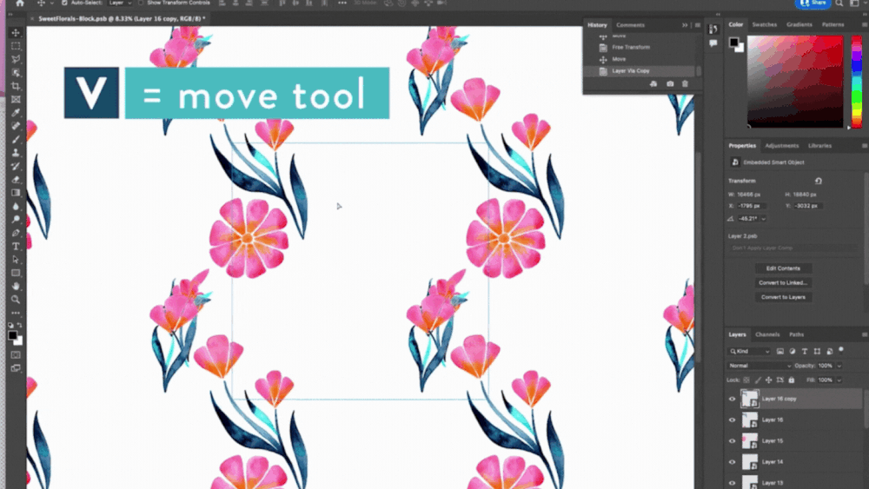This screenshot has height=489, width=869.
Task: Click the Share button
Action: [813, 3]
